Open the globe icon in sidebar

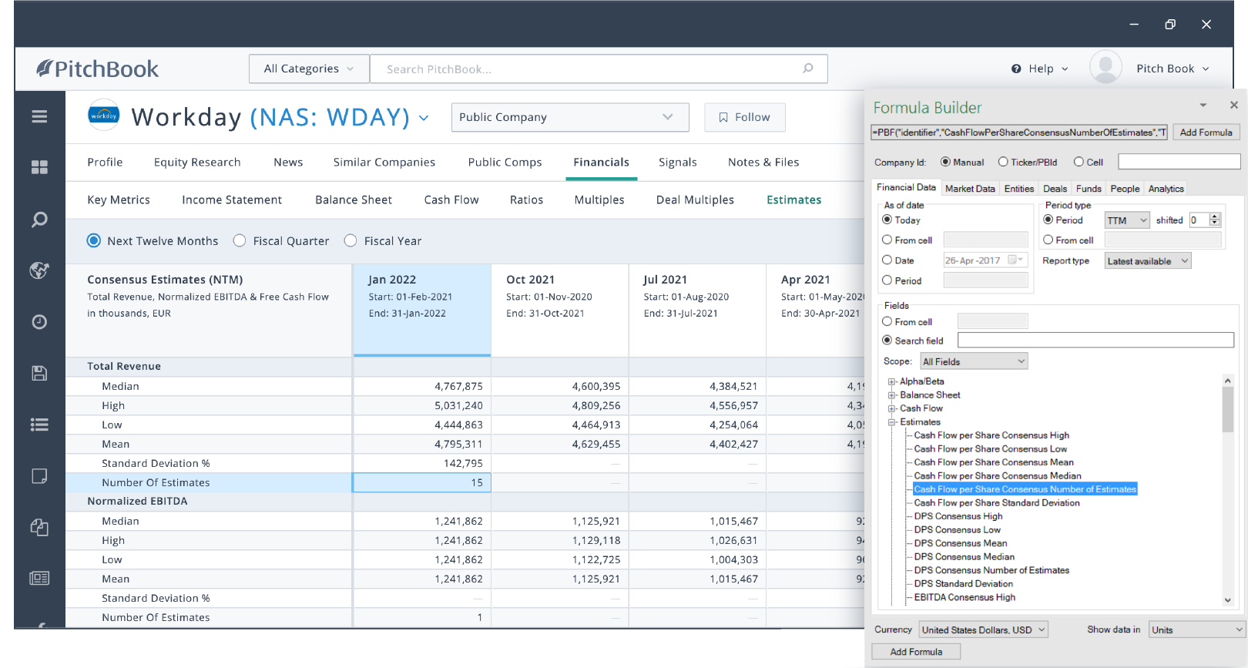[39, 270]
